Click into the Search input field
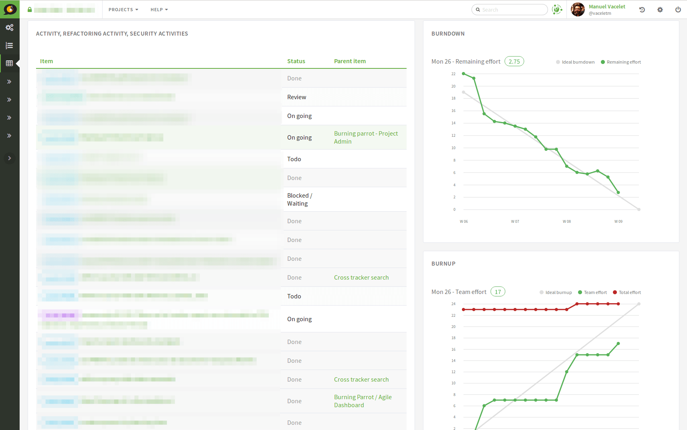Screen dimensions: 687x430 click(513, 10)
